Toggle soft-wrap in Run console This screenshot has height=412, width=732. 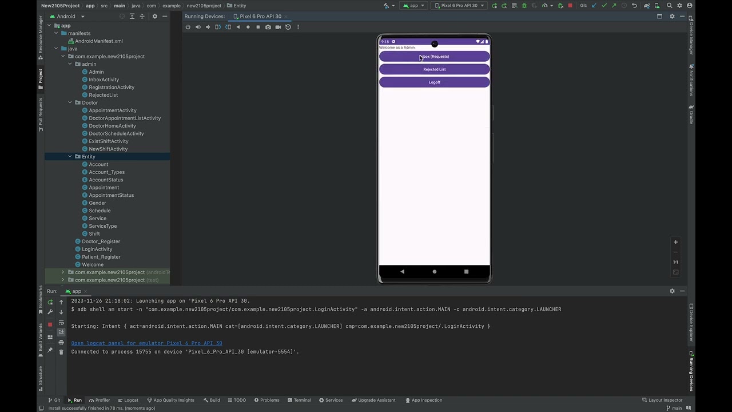pos(61,323)
